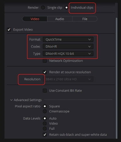Open the File tab
The image size is (121, 142).
[x=85, y=19]
